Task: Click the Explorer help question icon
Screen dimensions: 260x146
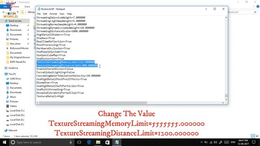Action: tap(258, 6)
